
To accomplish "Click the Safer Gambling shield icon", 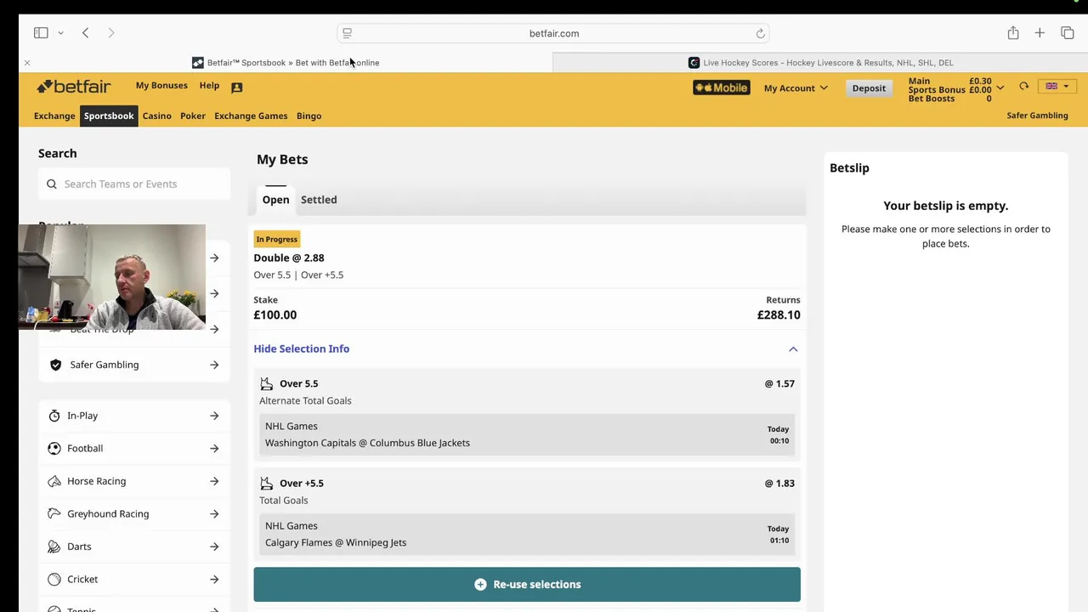I will coord(56,365).
